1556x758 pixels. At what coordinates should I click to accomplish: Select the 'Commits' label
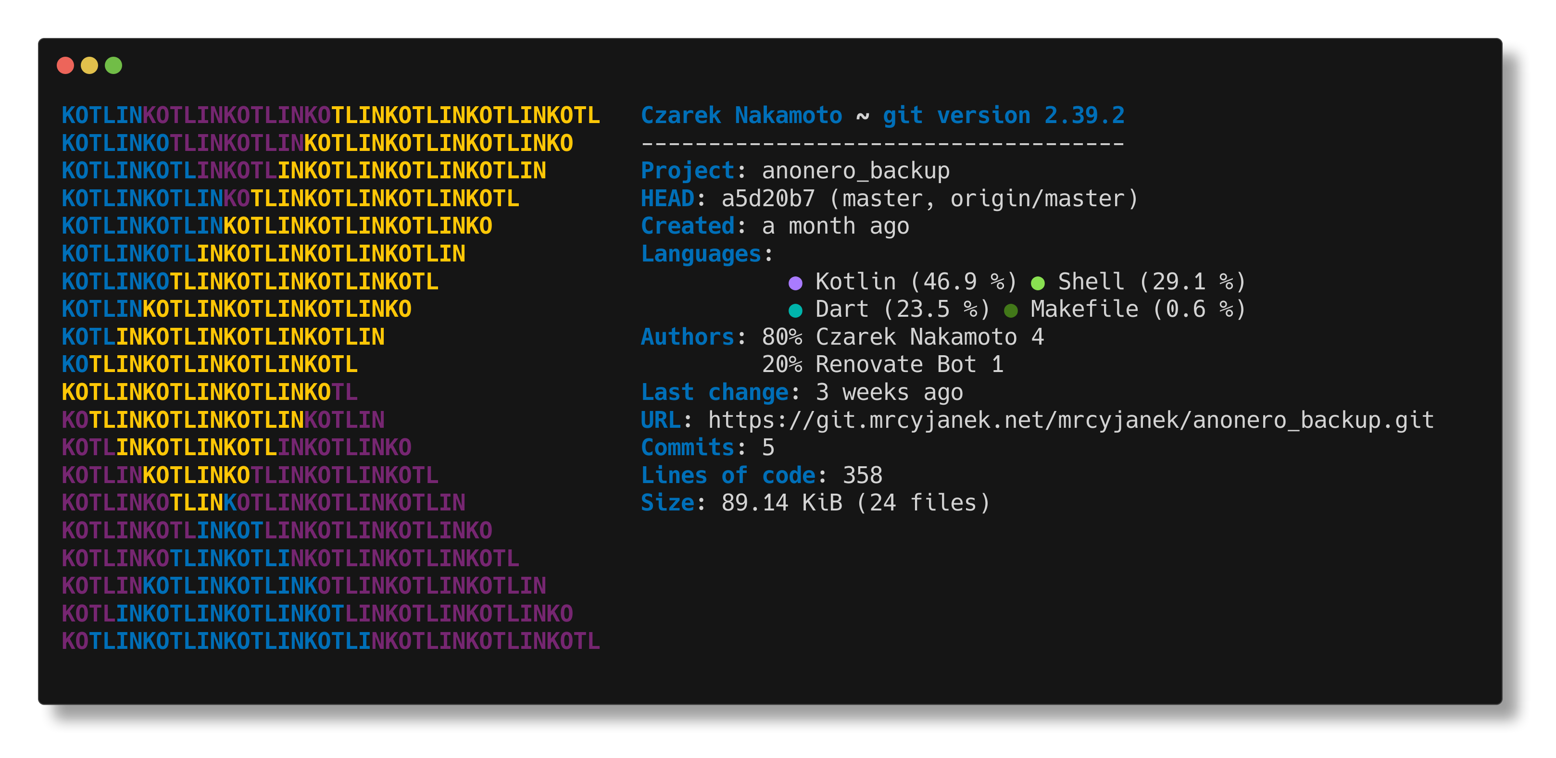click(688, 447)
